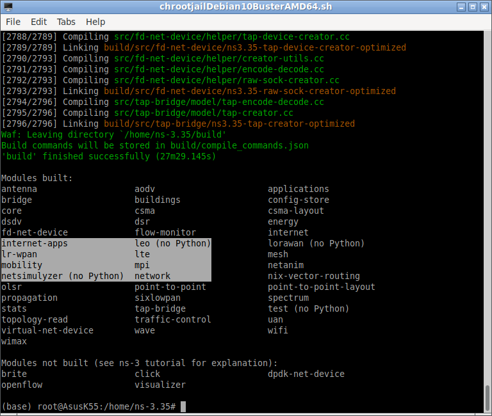Image resolution: width=492 pixels, height=416 pixels.
Task: Click the highlighted 'lr-wpan' module
Action: 19,254
